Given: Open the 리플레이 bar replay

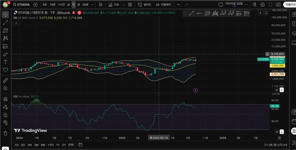Looking at the screenshot, I should 163,4.
